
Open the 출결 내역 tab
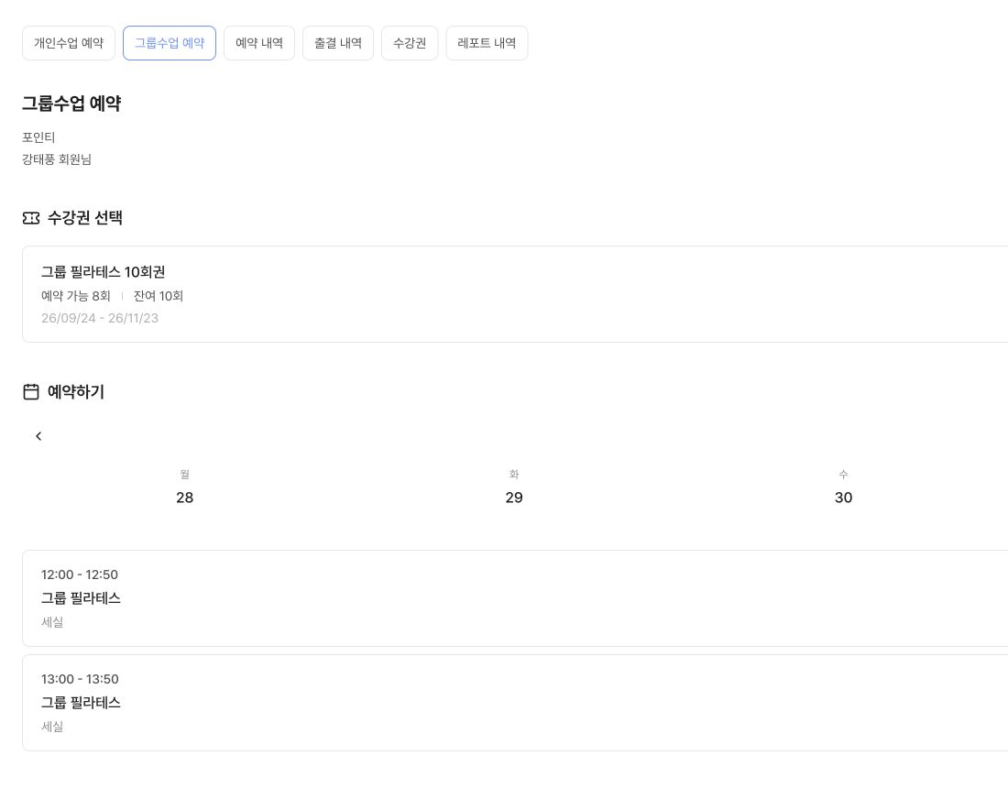[x=338, y=43]
